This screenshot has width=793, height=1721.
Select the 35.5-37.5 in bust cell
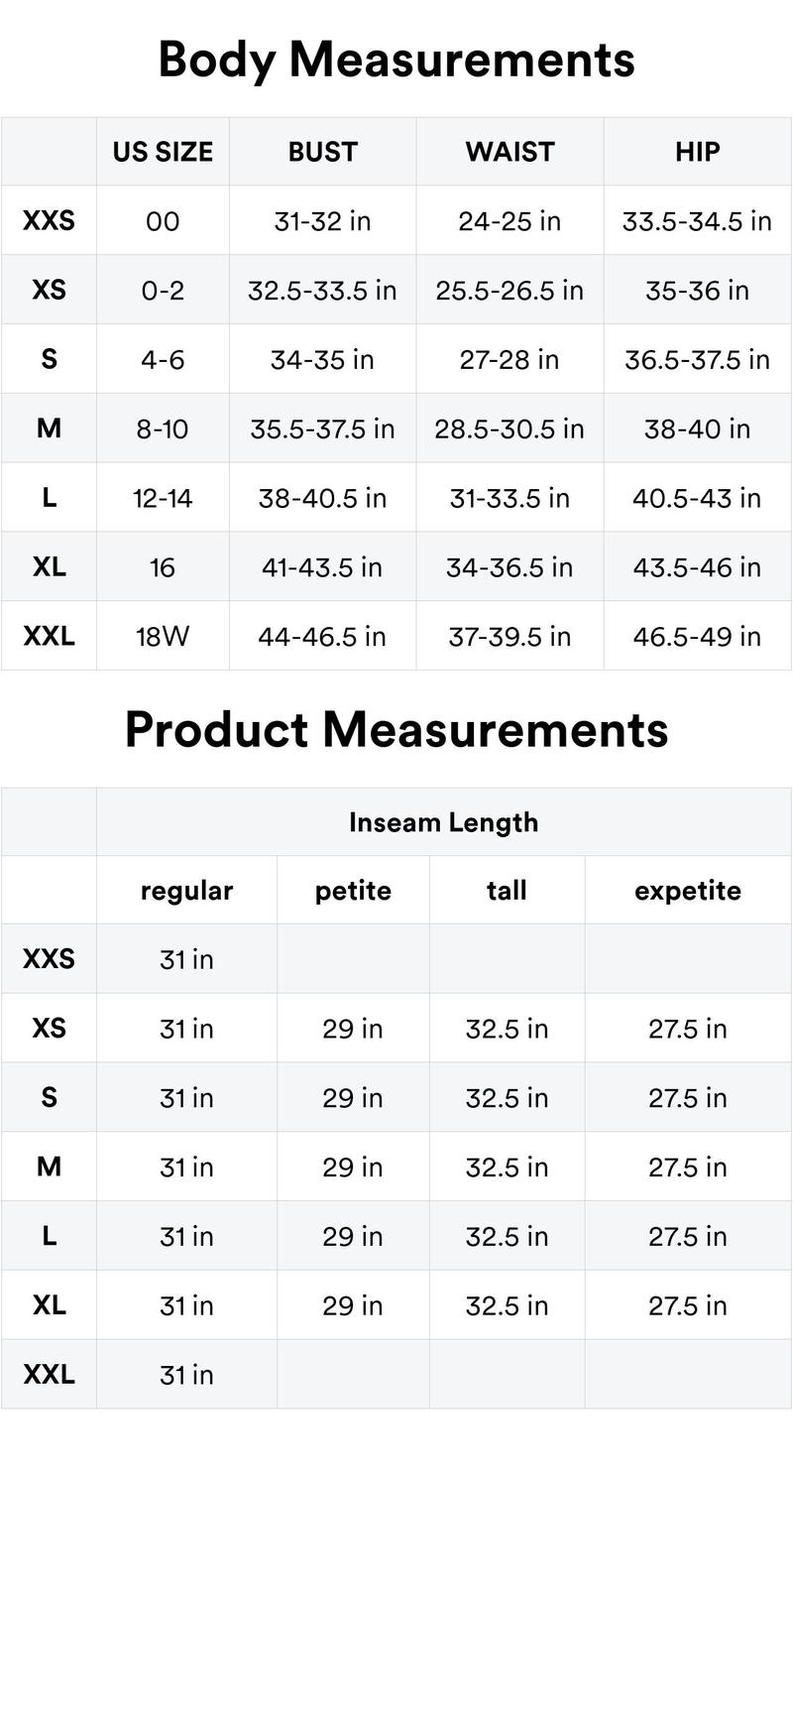pyautogui.click(x=322, y=429)
